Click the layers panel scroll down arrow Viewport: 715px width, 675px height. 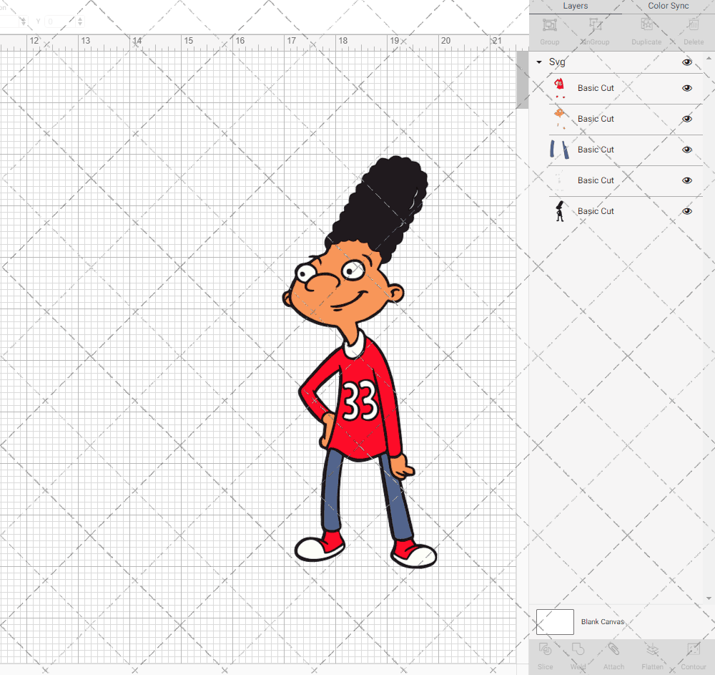(x=708, y=598)
